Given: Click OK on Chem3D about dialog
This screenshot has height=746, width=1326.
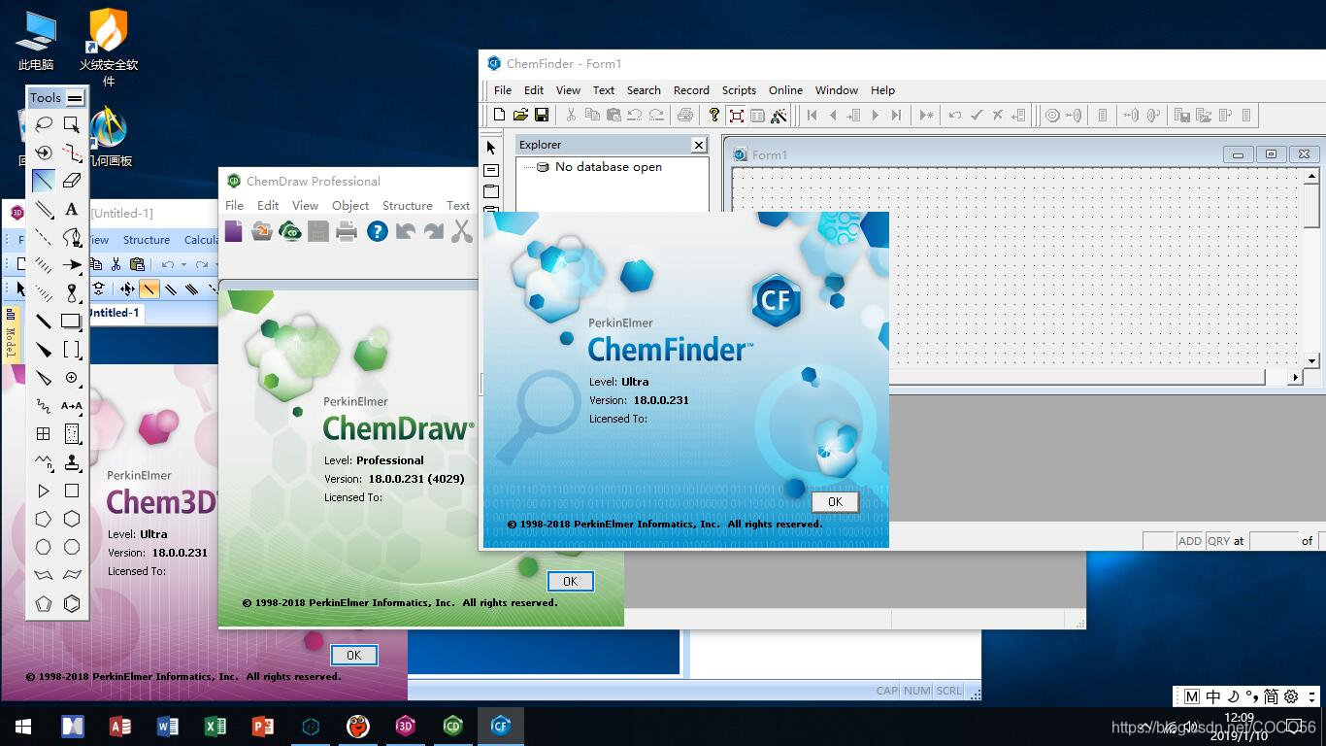Looking at the screenshot, I should point(353,655).
